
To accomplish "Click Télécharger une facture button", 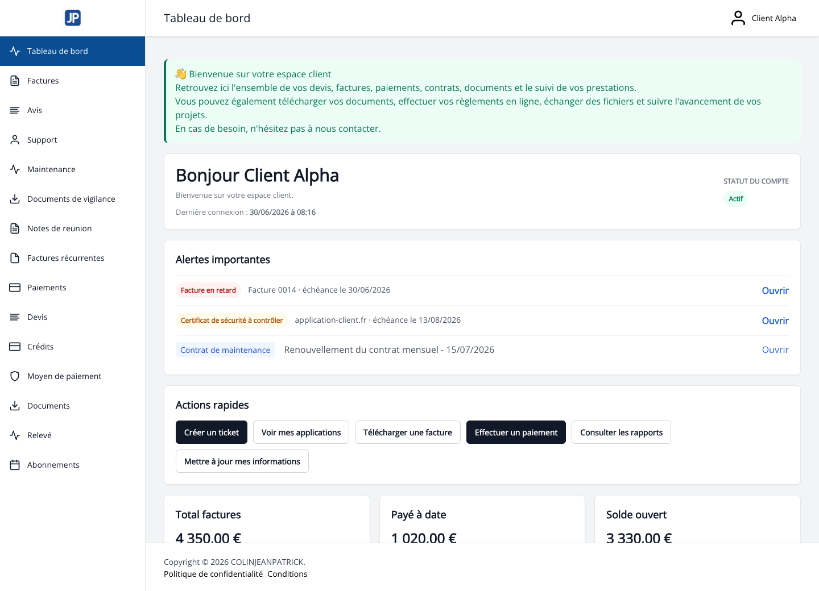I will pyautogui.click(x=408, y=432).
